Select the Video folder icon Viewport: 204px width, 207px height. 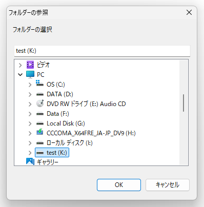tap(30, 65)
